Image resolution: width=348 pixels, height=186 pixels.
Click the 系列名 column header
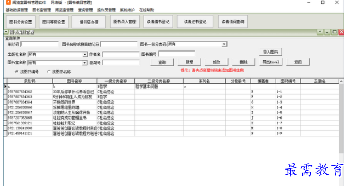click(x=204, y=81)
